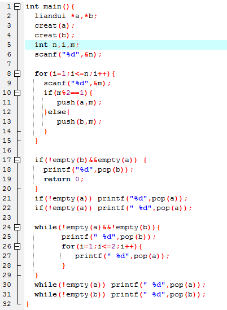This screenshot has height=310, width=227.
Task: Click on 'scanf("%d",&n);' line
Action: coord(68,55)
